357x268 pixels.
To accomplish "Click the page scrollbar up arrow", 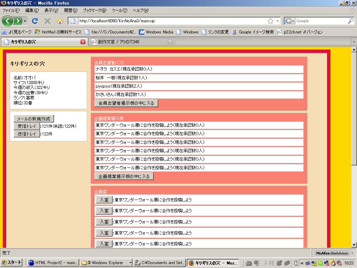I will pos(354,50).
